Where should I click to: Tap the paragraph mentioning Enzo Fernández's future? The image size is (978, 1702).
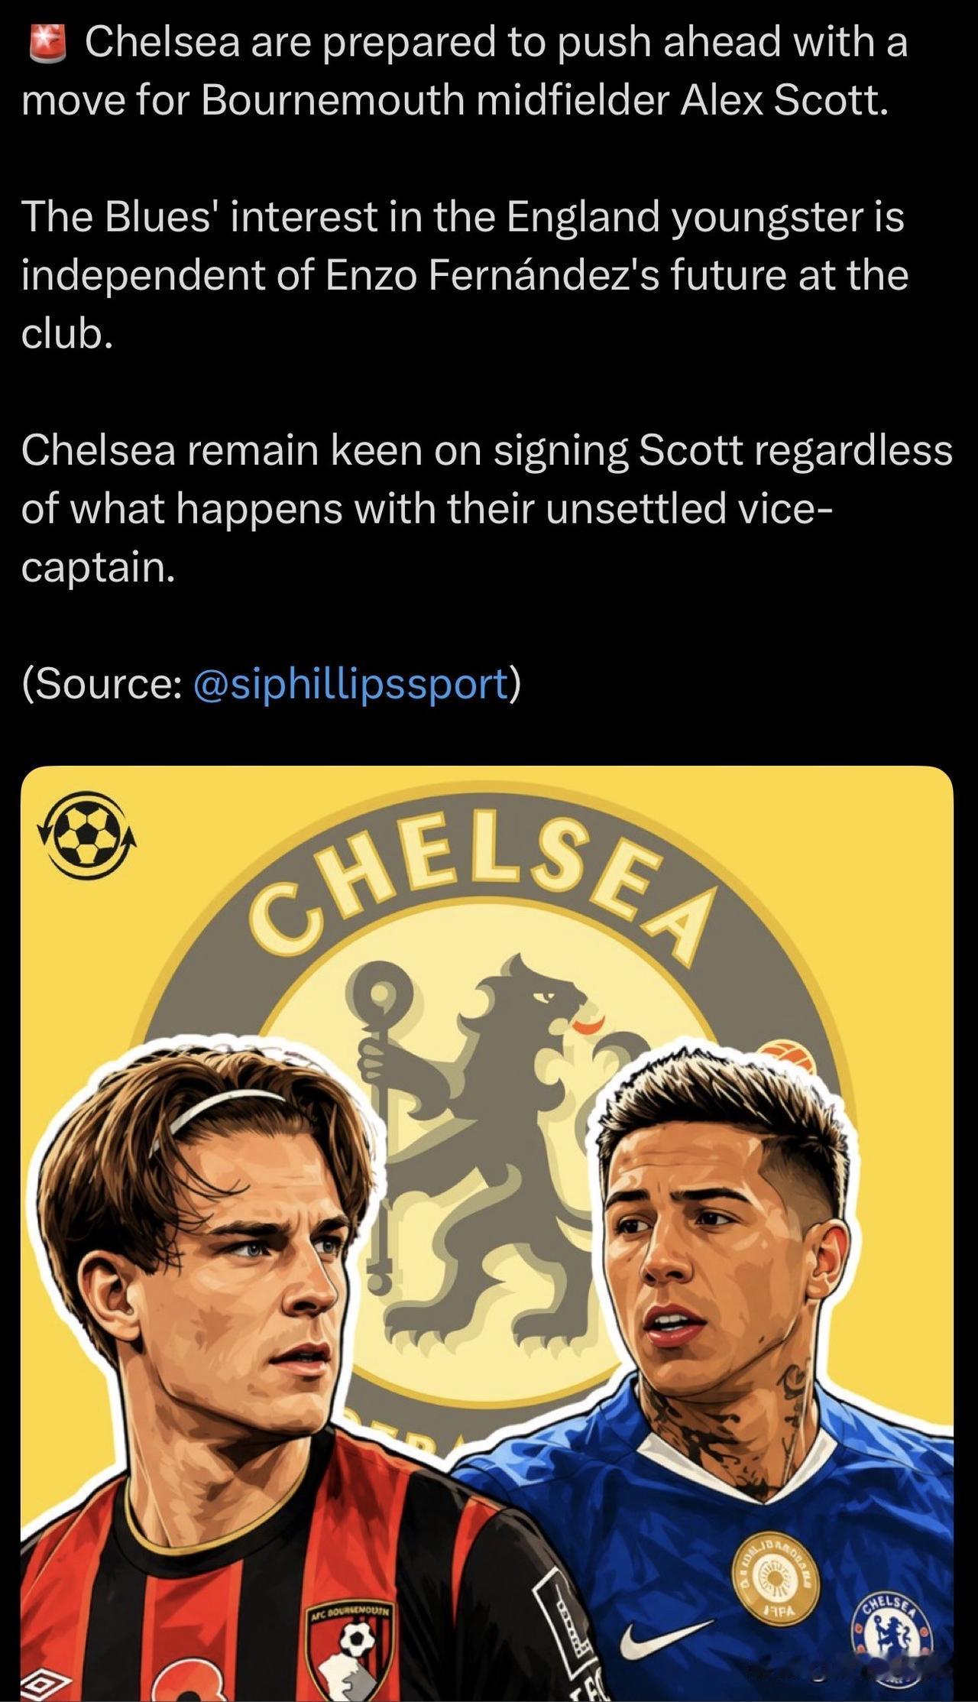point(465,274)
